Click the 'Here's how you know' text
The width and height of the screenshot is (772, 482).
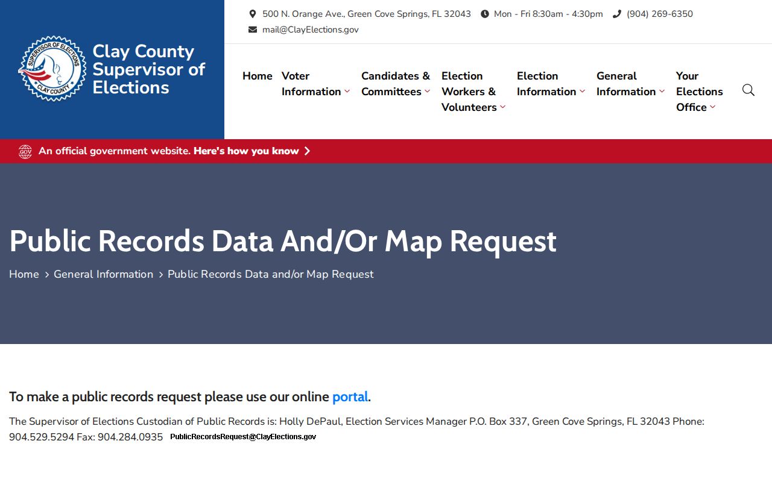[x=246, y=151]
